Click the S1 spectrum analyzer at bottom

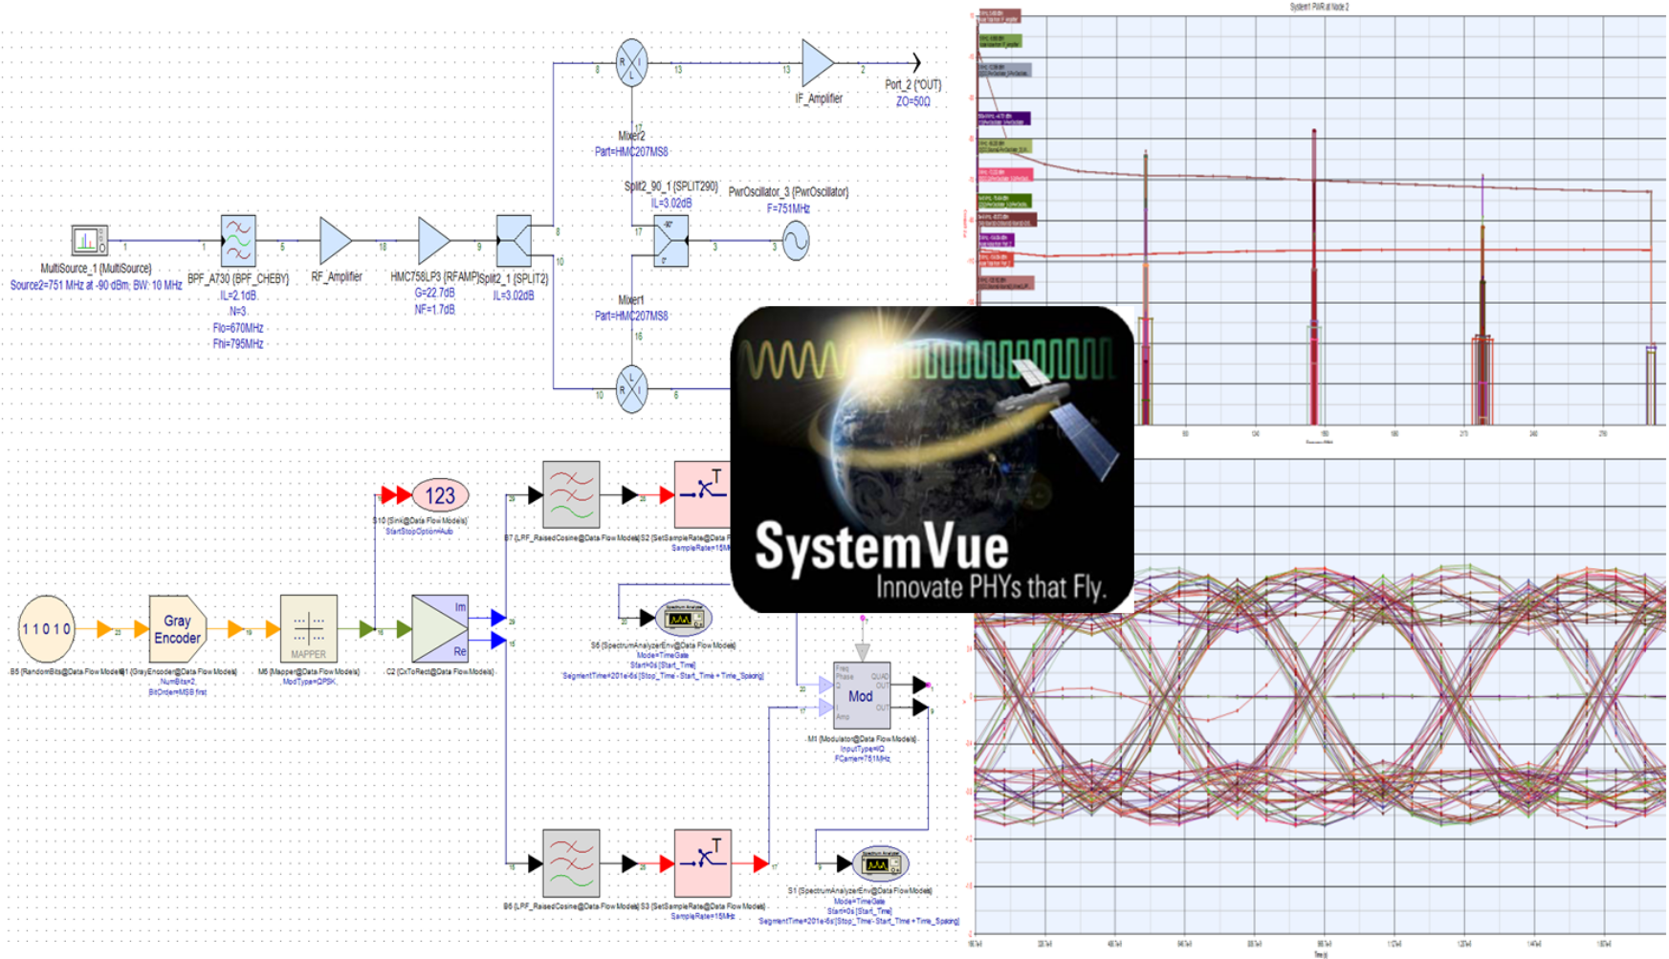pyautogui.click(x=879, y=864)
